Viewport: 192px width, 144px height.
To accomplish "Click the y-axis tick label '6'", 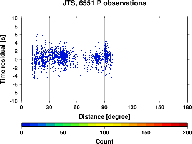I will [x=16, y=35].
